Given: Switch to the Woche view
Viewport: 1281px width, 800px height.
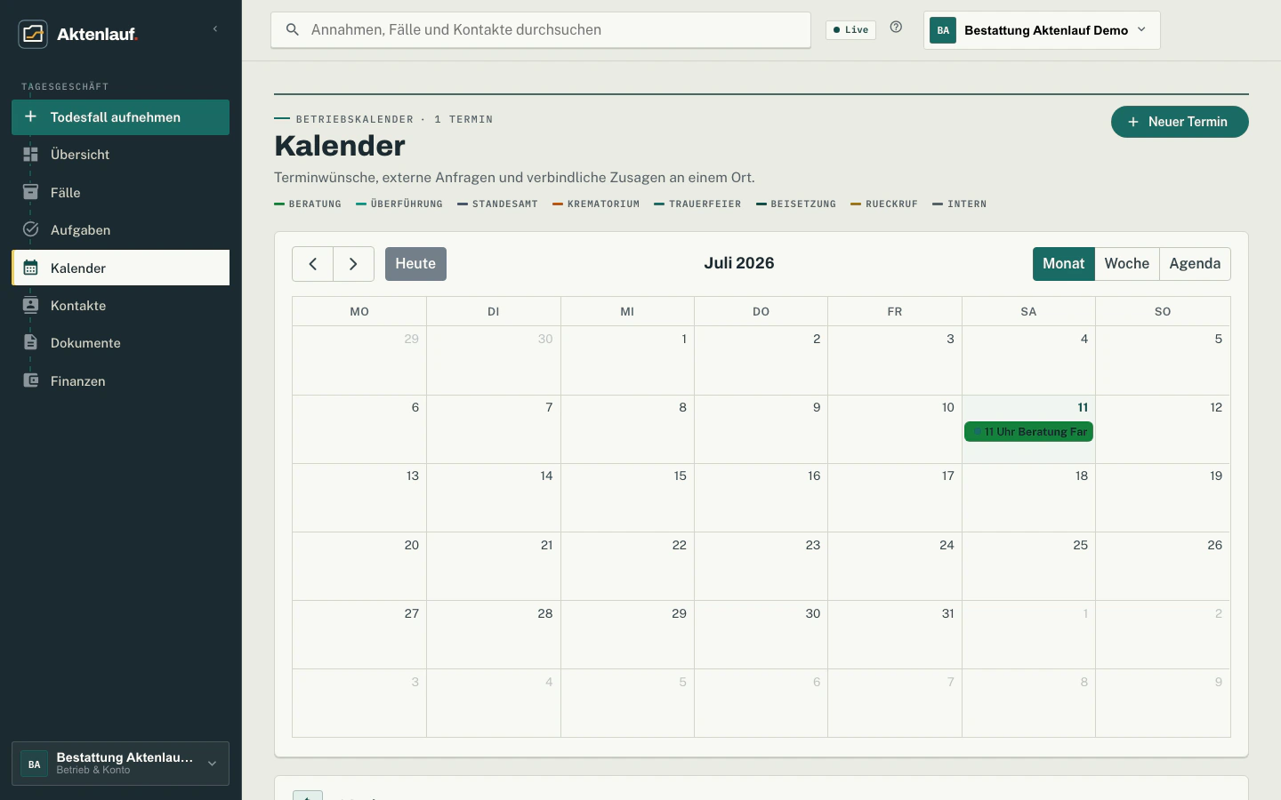Looking at the screenshot, I should (1127, 264).
